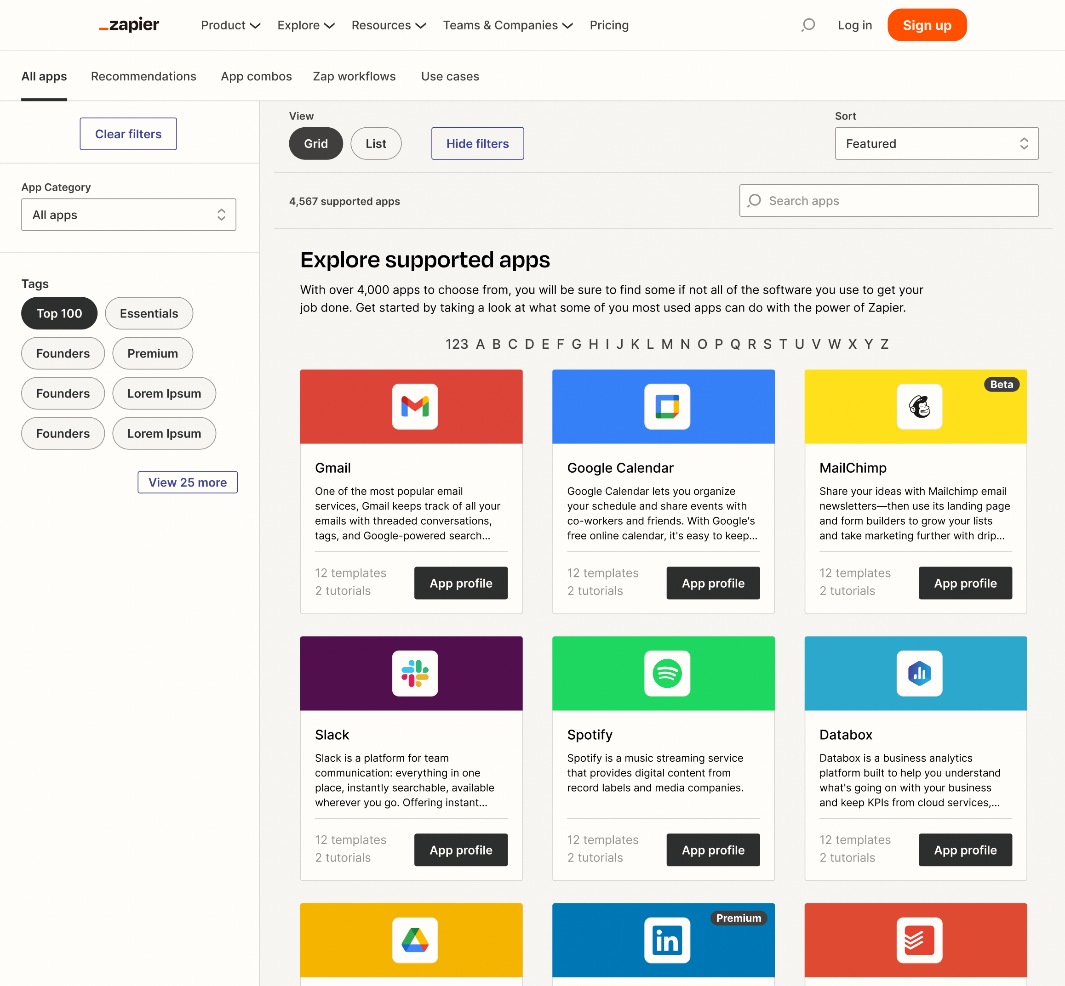Select the All apps tab
The width and height of the screenshot is (1065, 986).
point(44,76)
